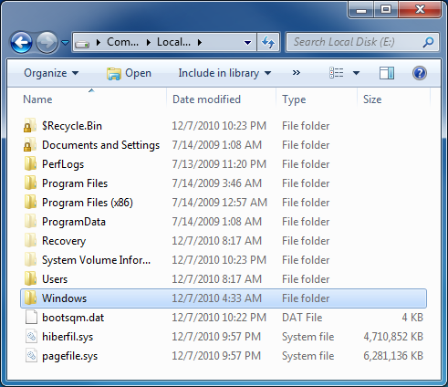Expand the arrow after Local... breadcrumb
This screenshot has height=387, width=448.
[x=200, y=42]
